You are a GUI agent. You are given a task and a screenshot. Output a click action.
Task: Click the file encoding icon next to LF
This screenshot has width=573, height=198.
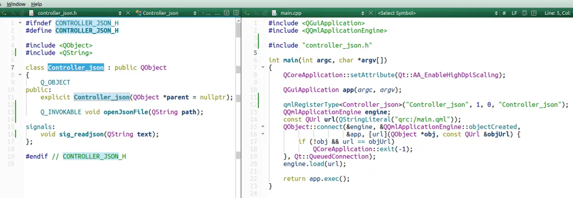click(x=525, y=13)
